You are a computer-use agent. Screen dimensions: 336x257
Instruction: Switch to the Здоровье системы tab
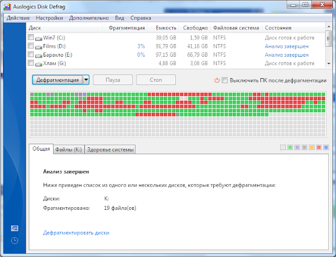click(110, 149)
